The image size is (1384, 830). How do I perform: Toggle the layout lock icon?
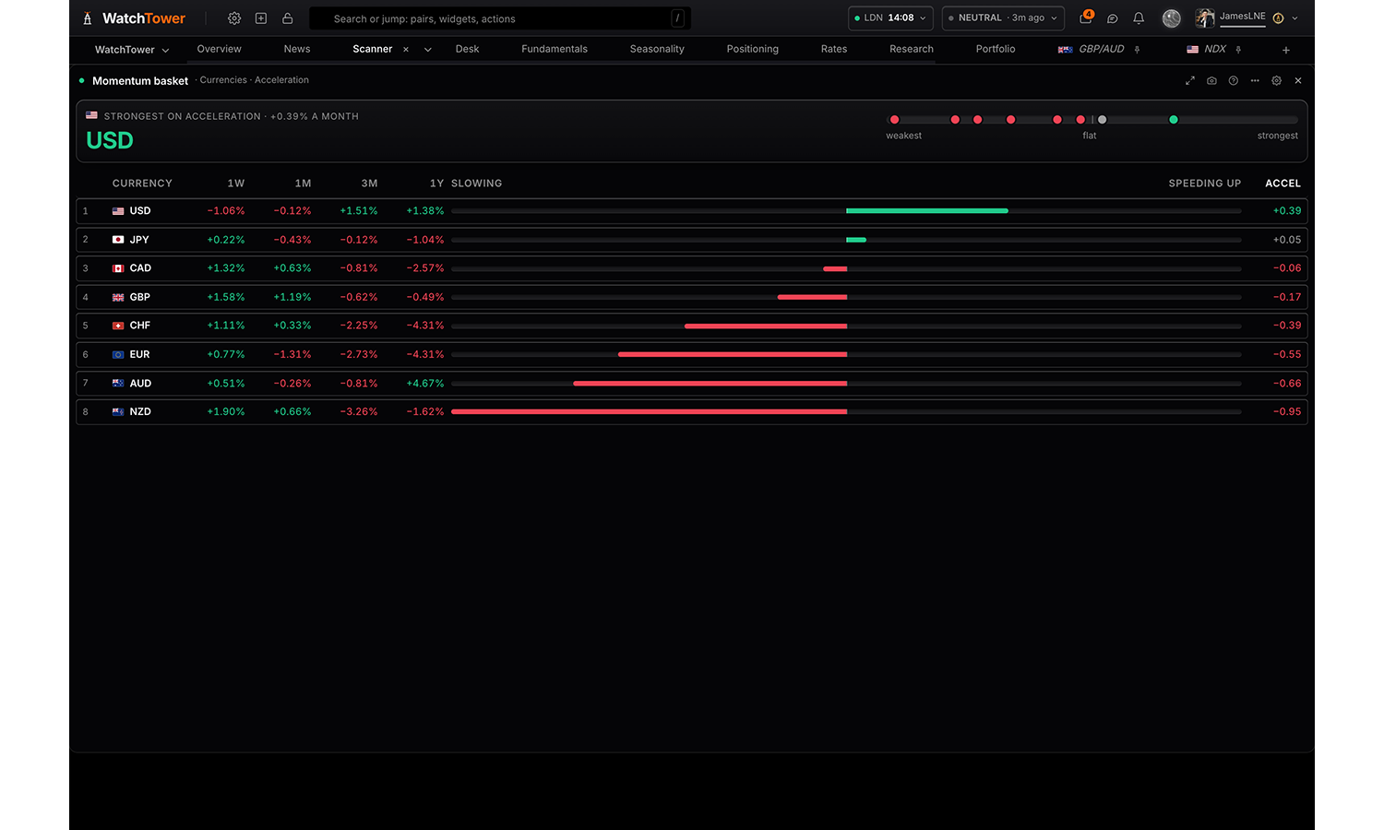pyautogui.click(x=288, y=18)
